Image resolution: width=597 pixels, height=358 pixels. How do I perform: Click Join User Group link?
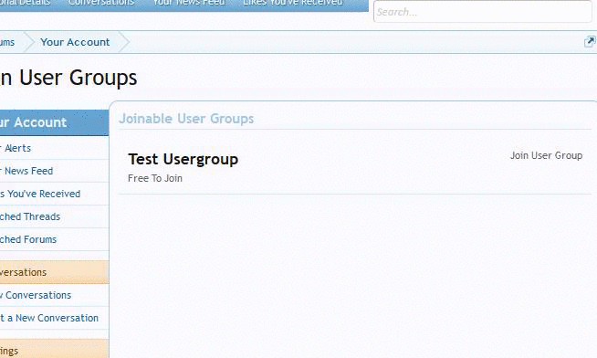(546, 155)
